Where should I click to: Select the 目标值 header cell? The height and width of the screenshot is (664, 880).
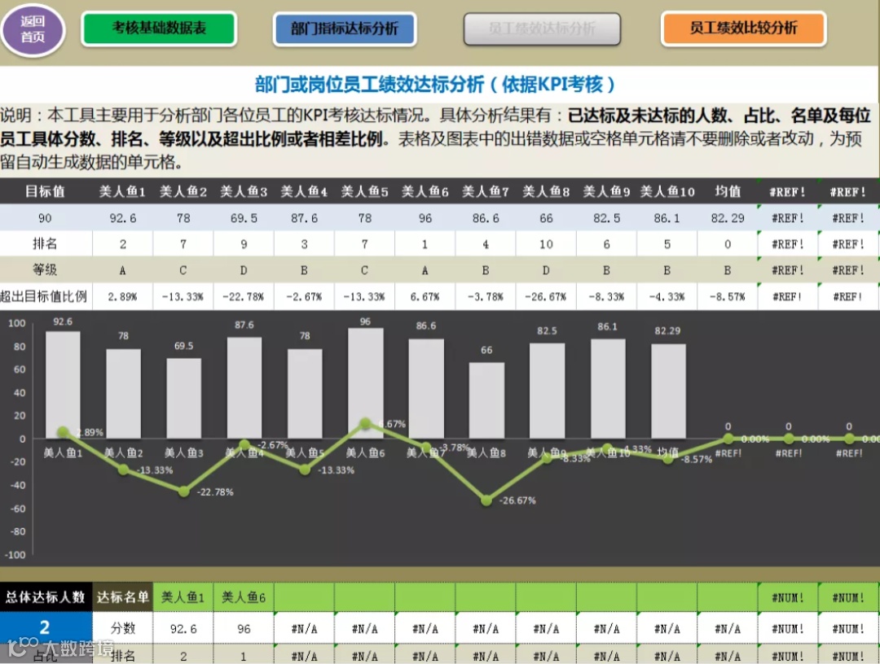point(46,192)
